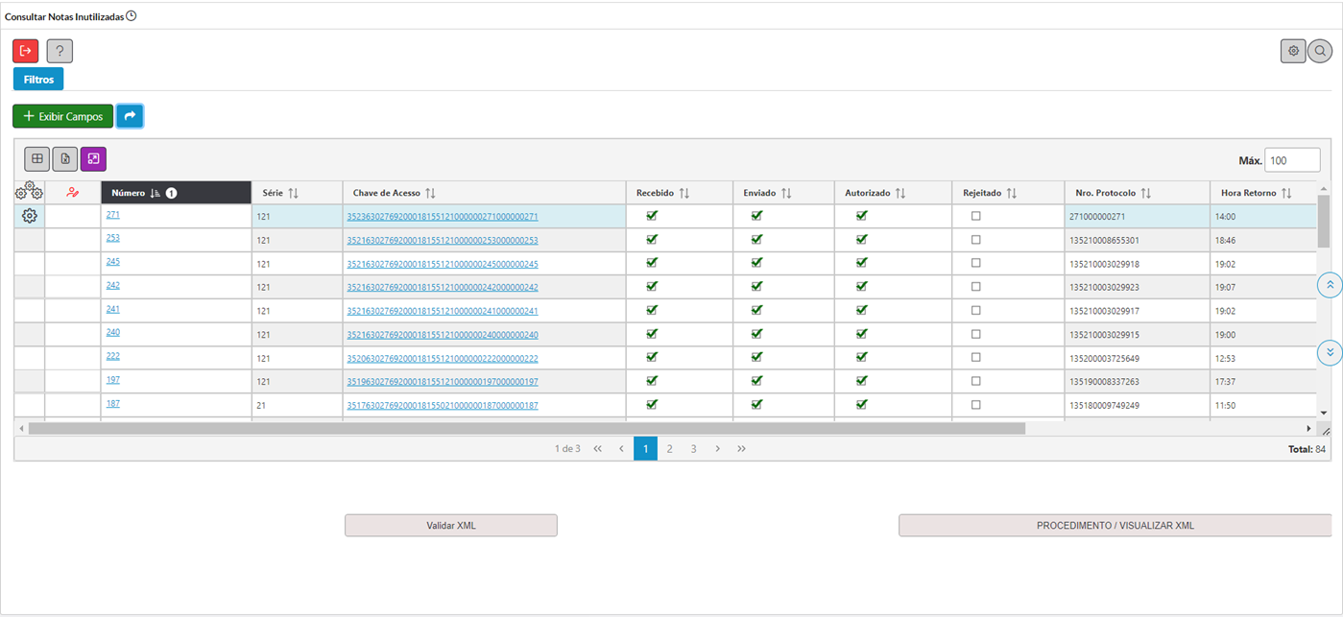1343x617 pixels.
Task: Click the red user-edit icon in the header
Action: pyautogui.click(x=73, y=193)
